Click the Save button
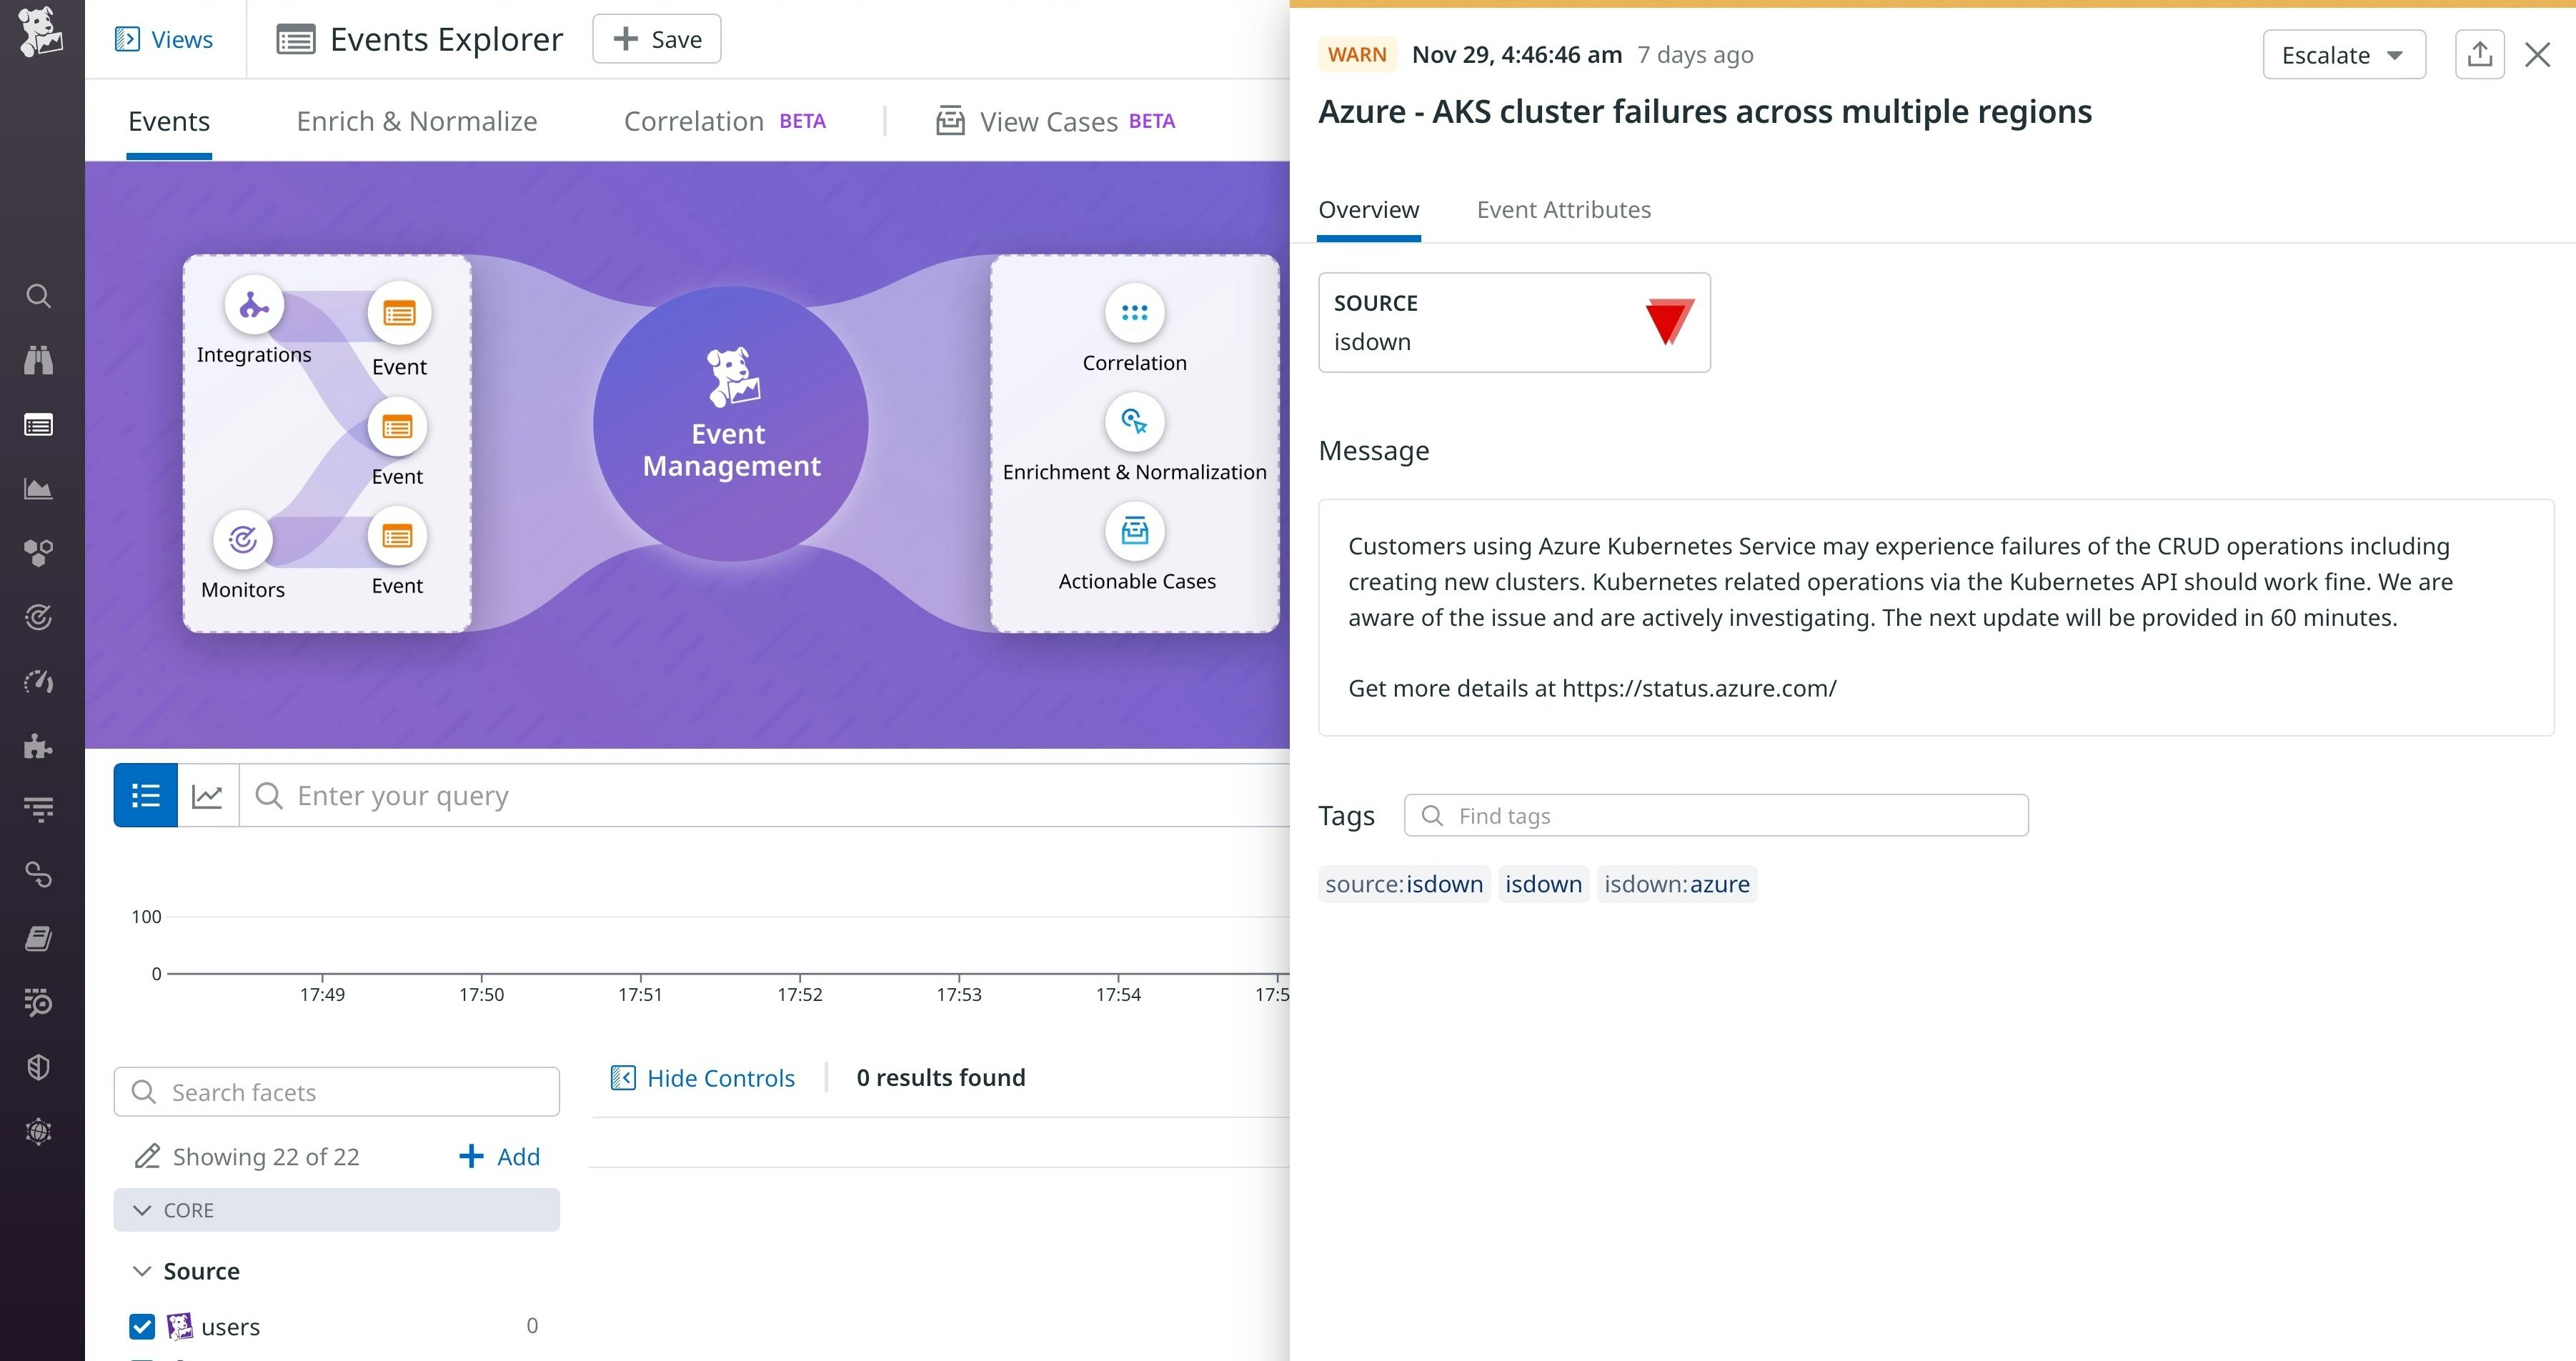The image size is (2576, 1361). 656,39
